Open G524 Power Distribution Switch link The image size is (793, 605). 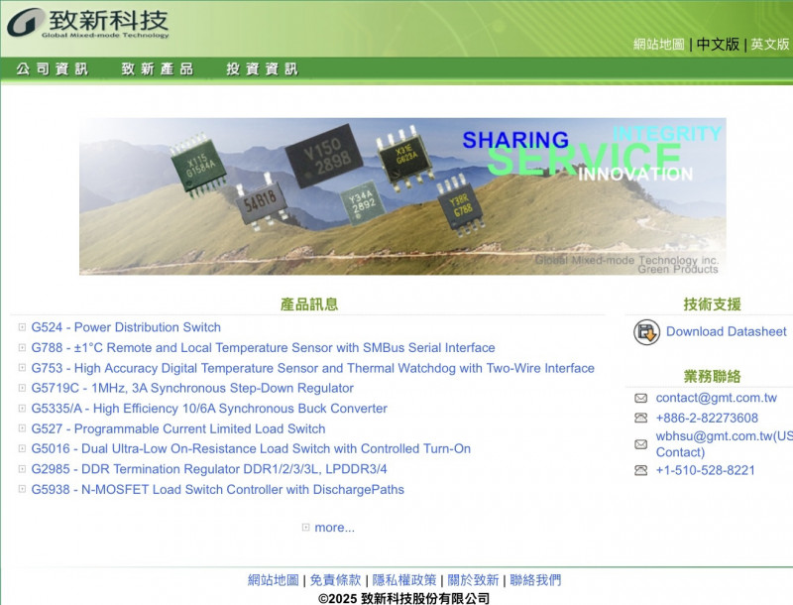[x=126, y=327]
